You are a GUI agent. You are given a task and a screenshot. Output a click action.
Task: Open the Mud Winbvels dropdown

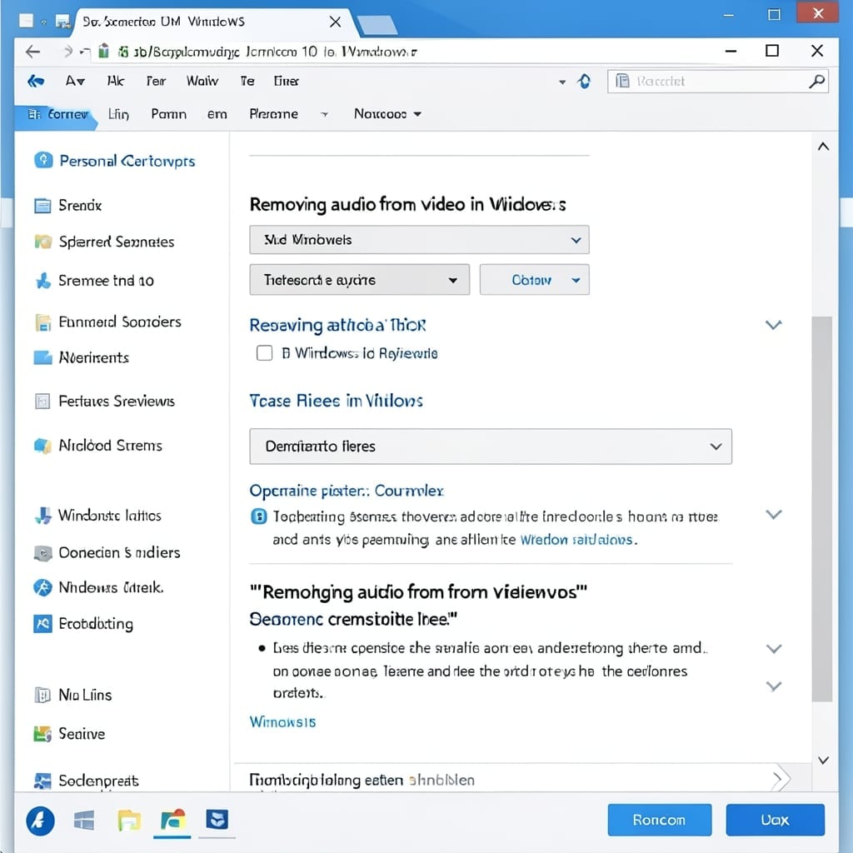point(419,240)
